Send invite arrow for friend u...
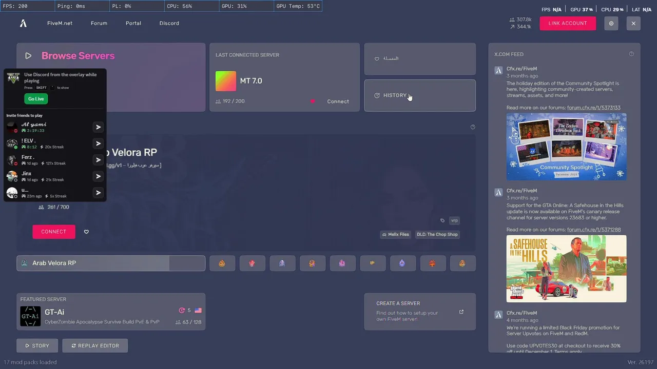This screenshot has height=369, width=657. point(98,193)
